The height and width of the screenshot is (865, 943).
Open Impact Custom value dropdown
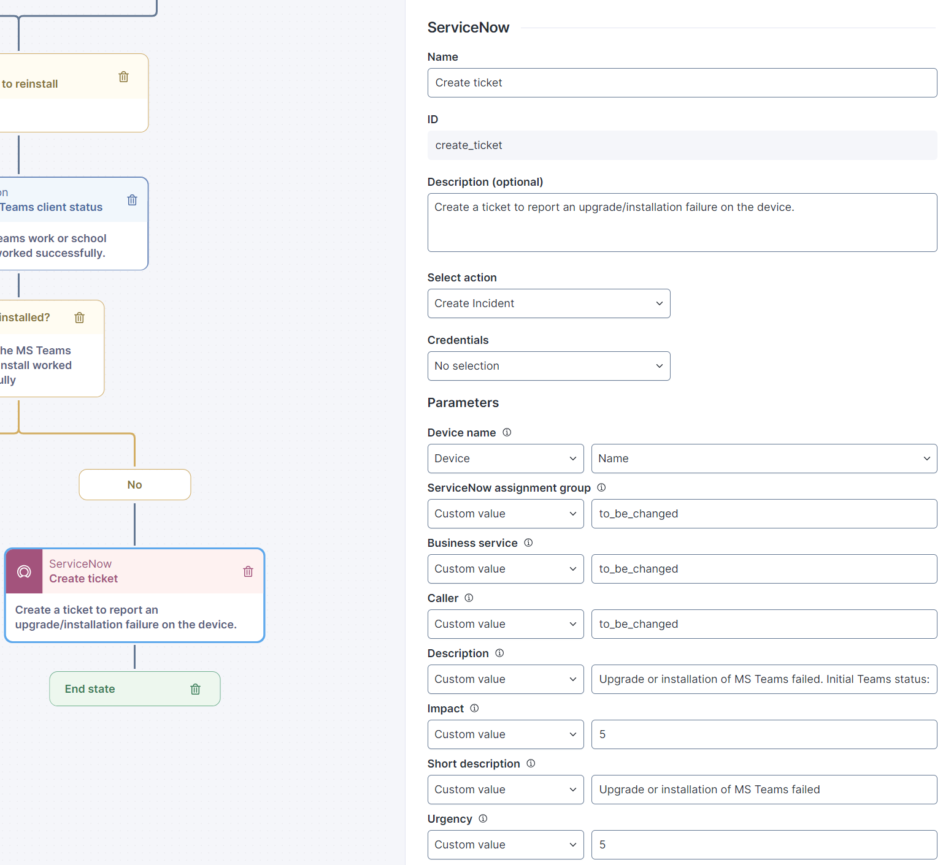(506, 734)
